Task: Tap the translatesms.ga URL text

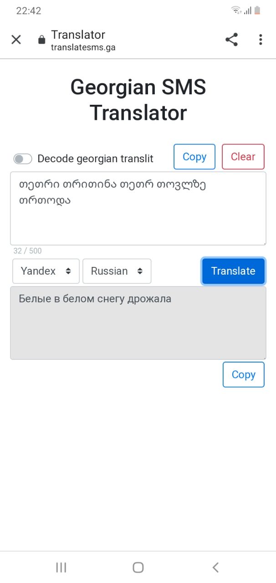Action: tap(83, 47)
